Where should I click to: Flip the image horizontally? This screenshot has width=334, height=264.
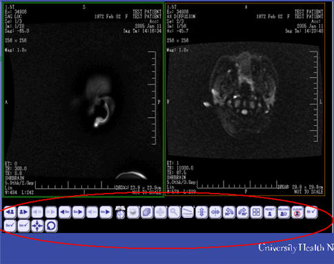click(215, 212)
